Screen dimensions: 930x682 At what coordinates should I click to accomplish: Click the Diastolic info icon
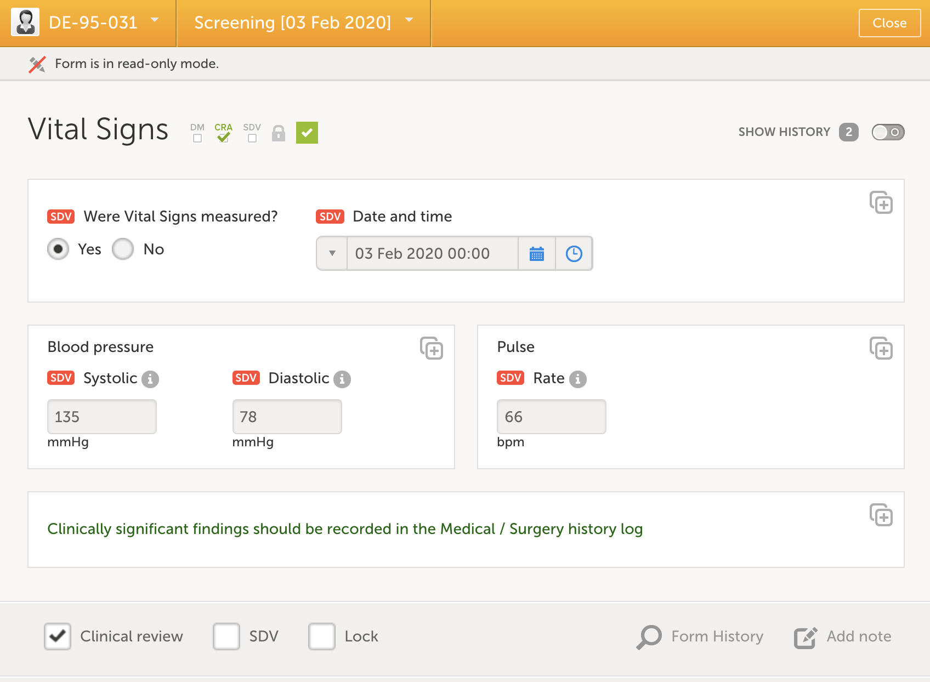342,379
